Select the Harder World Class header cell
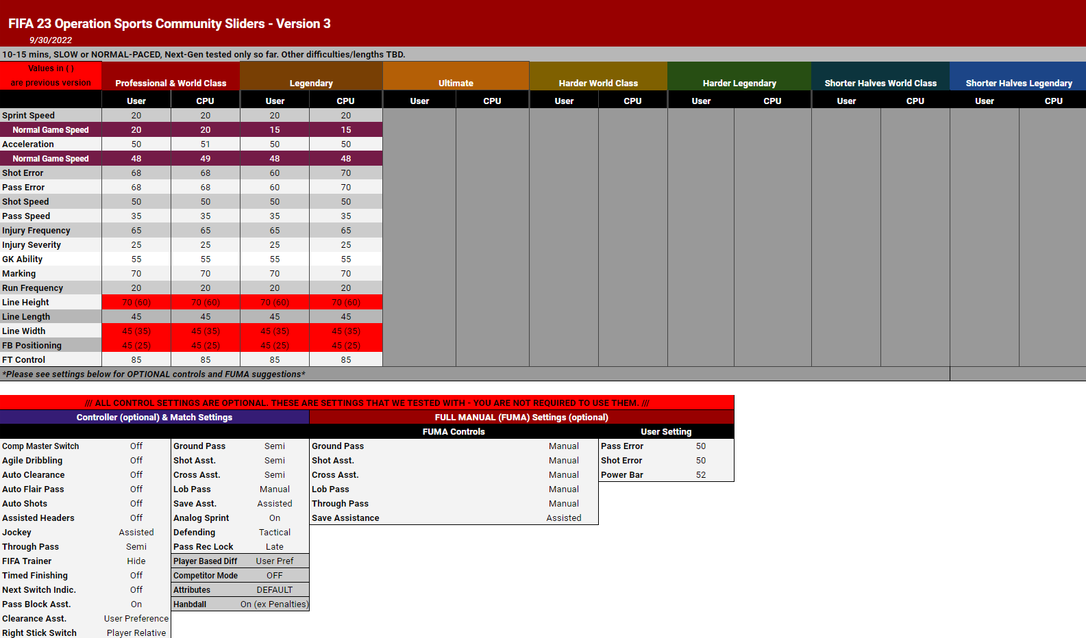The height and width of the screenshot is (638, 1086). coord(597,83)
